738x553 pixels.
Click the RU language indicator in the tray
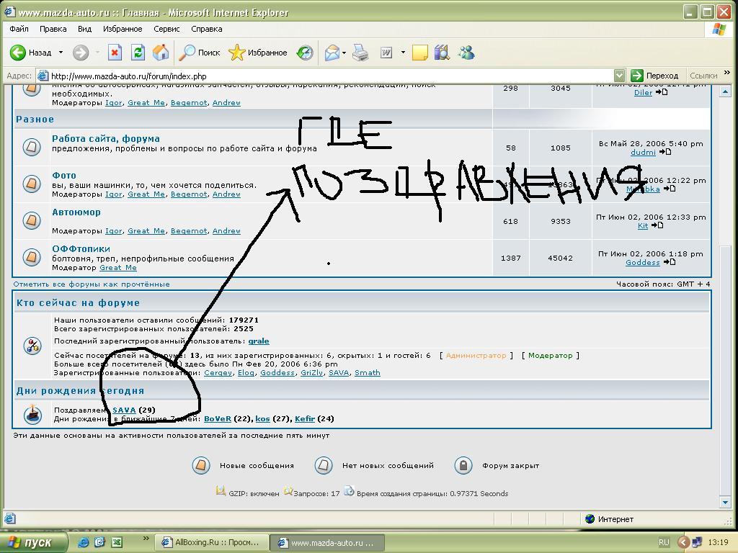pyautogui.click(x=664, y=542)
